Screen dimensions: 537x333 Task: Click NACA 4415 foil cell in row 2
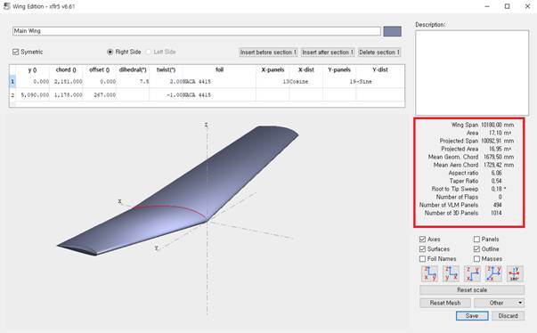(x=219, y=95)
